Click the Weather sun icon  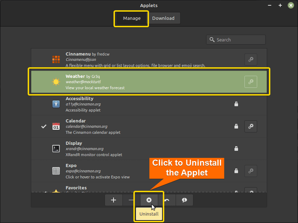pyautogui.click(x=56, y=82)
